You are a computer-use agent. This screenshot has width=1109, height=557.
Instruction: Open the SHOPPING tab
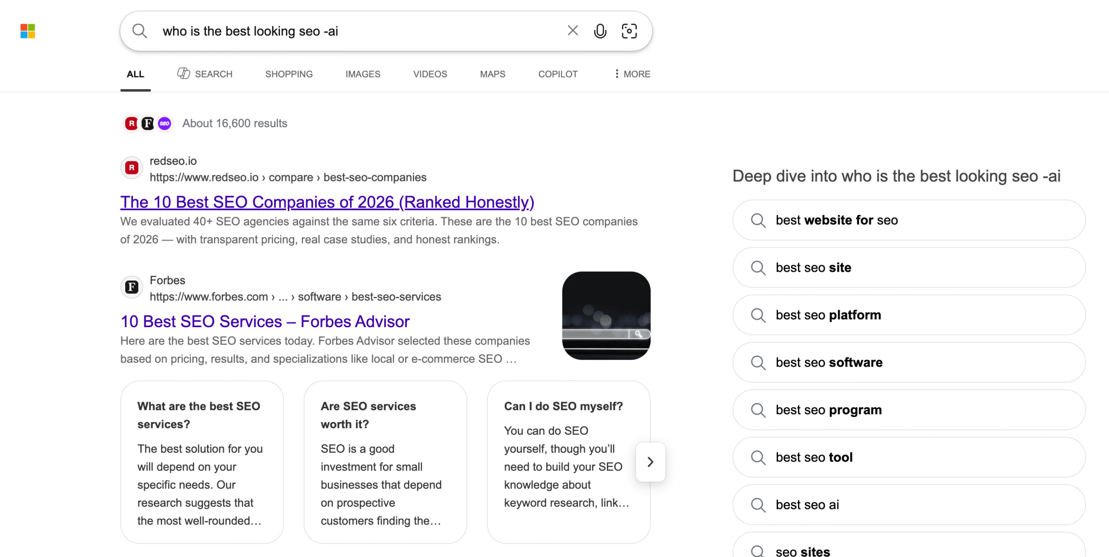289,74
